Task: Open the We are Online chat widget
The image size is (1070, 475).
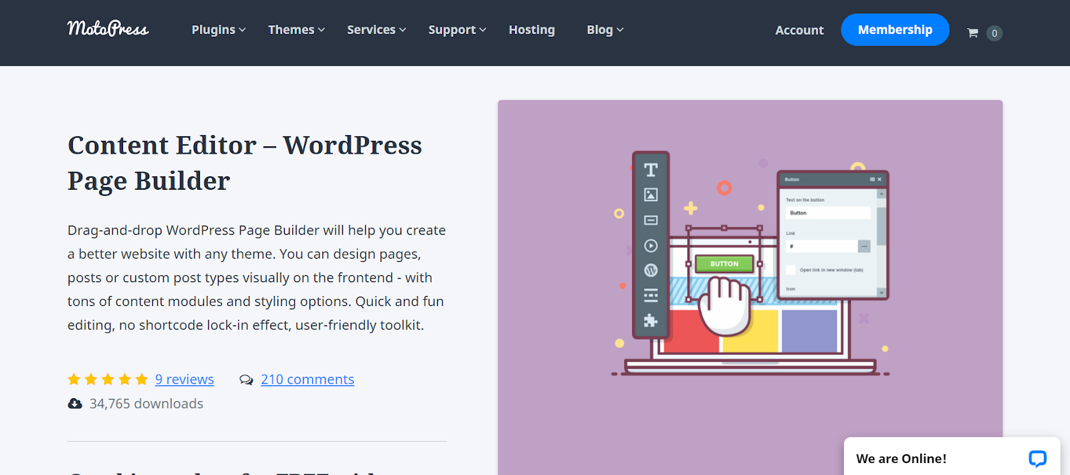Action: [952, 457]
